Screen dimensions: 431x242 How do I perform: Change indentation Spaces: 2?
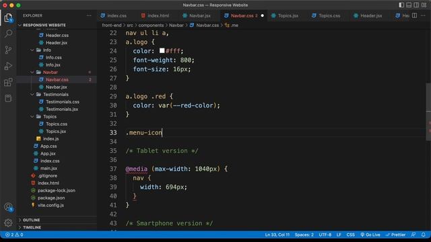[x=304, y=235]
